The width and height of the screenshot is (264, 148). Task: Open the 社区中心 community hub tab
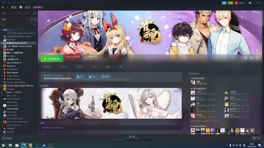point(63,67)
